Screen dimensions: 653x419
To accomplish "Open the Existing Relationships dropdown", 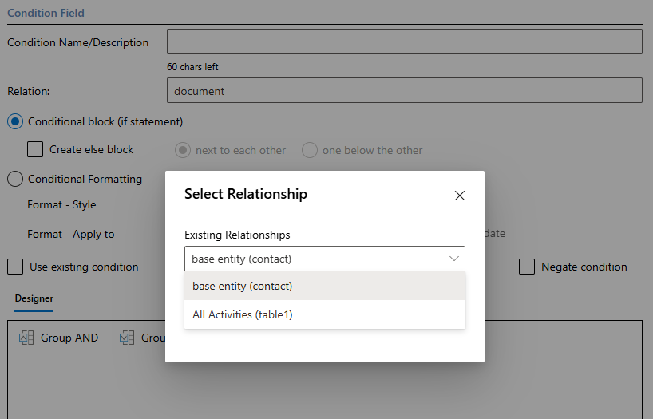I will click(325, 259).
